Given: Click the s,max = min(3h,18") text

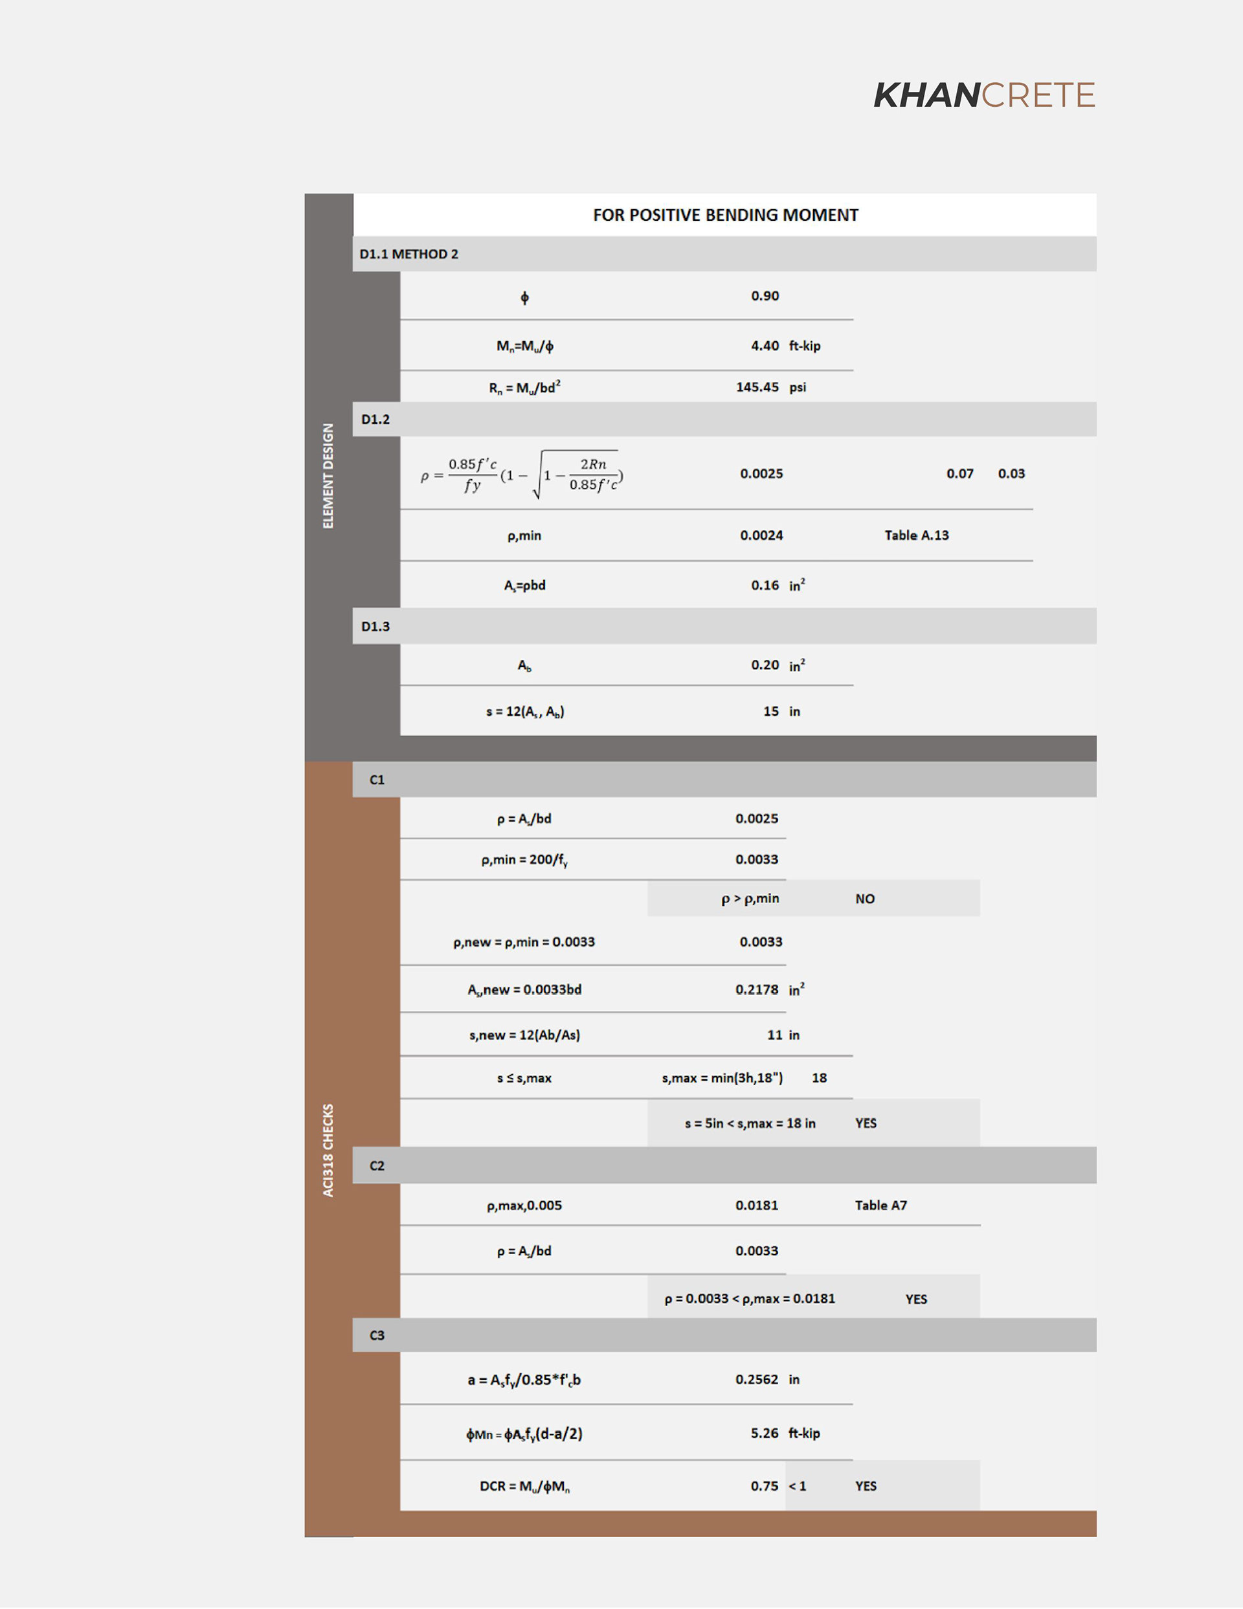Looking at the screenshot, I should (722, 1078).
